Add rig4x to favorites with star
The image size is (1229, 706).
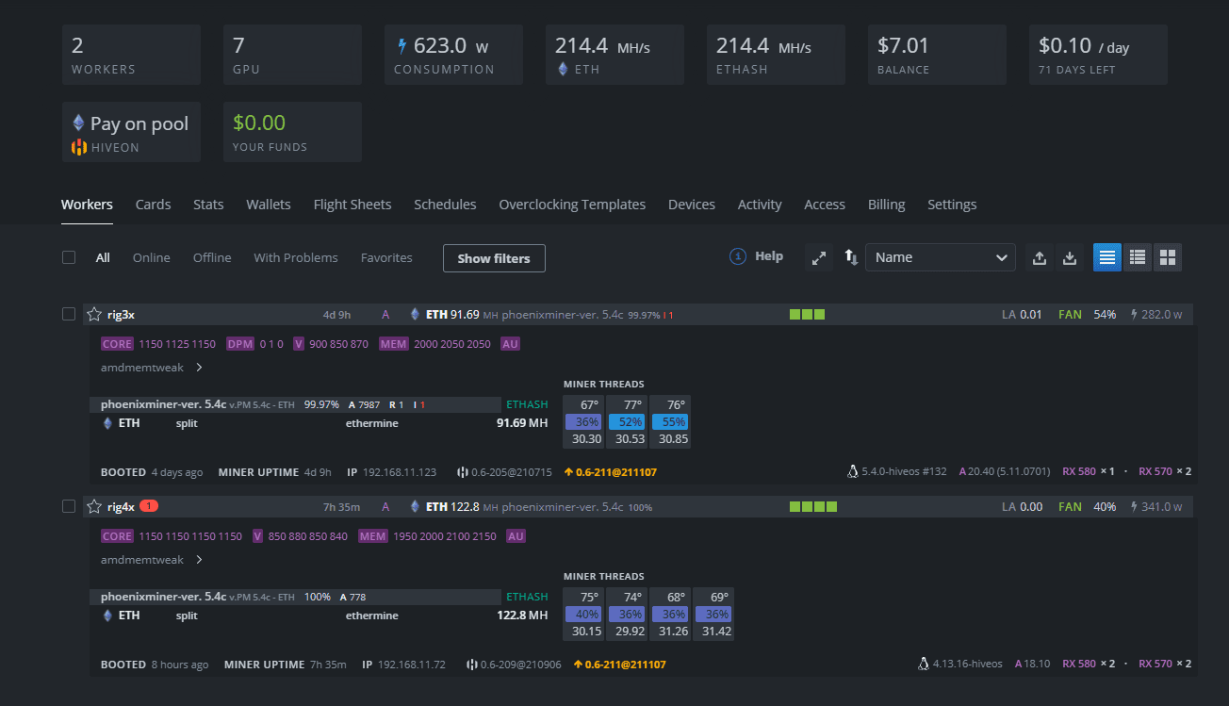(93, 506)
